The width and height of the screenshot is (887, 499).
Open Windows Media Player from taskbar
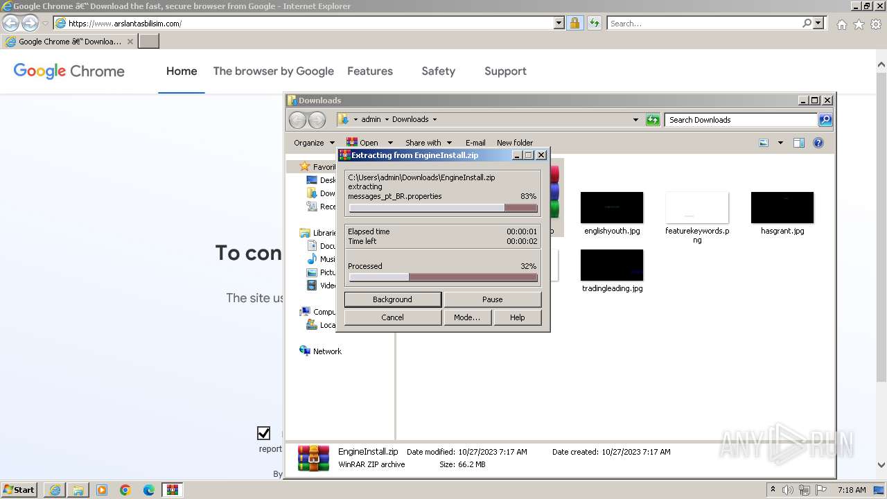(x=102, y=490)
